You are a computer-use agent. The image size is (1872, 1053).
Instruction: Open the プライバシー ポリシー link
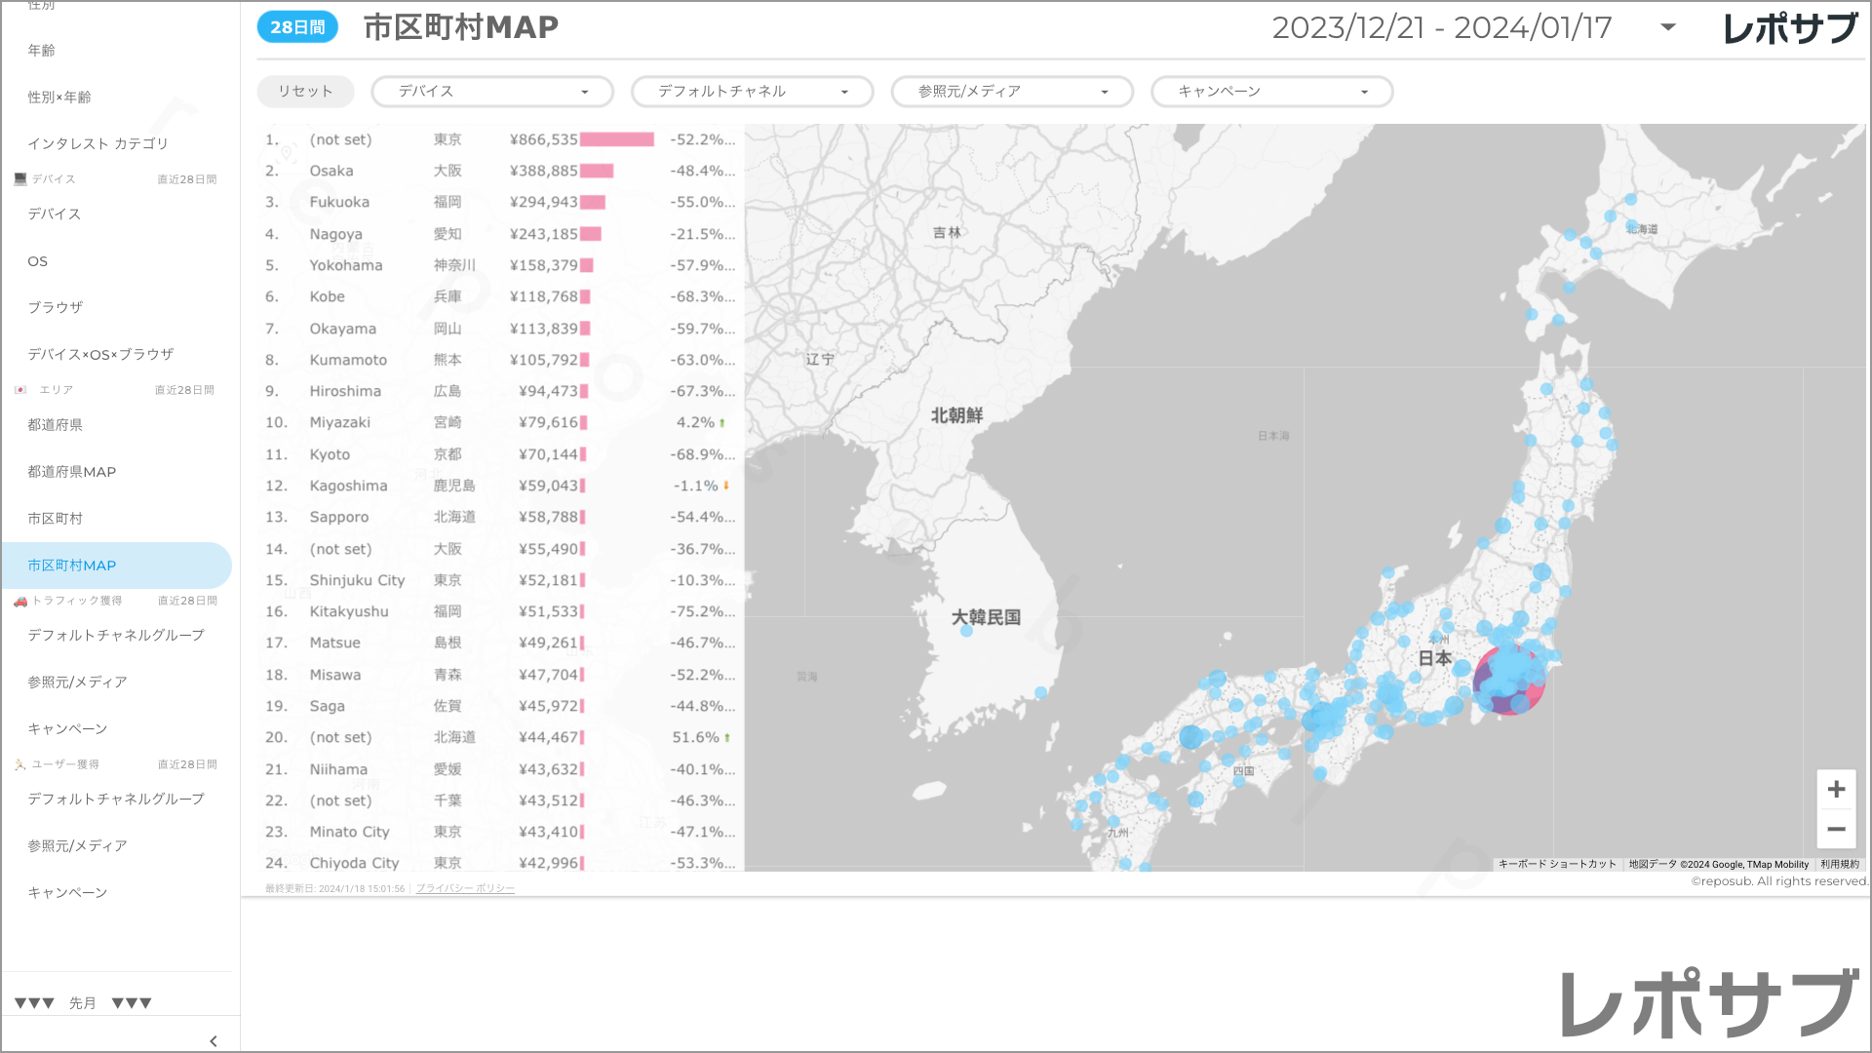[x=465, y=889]
